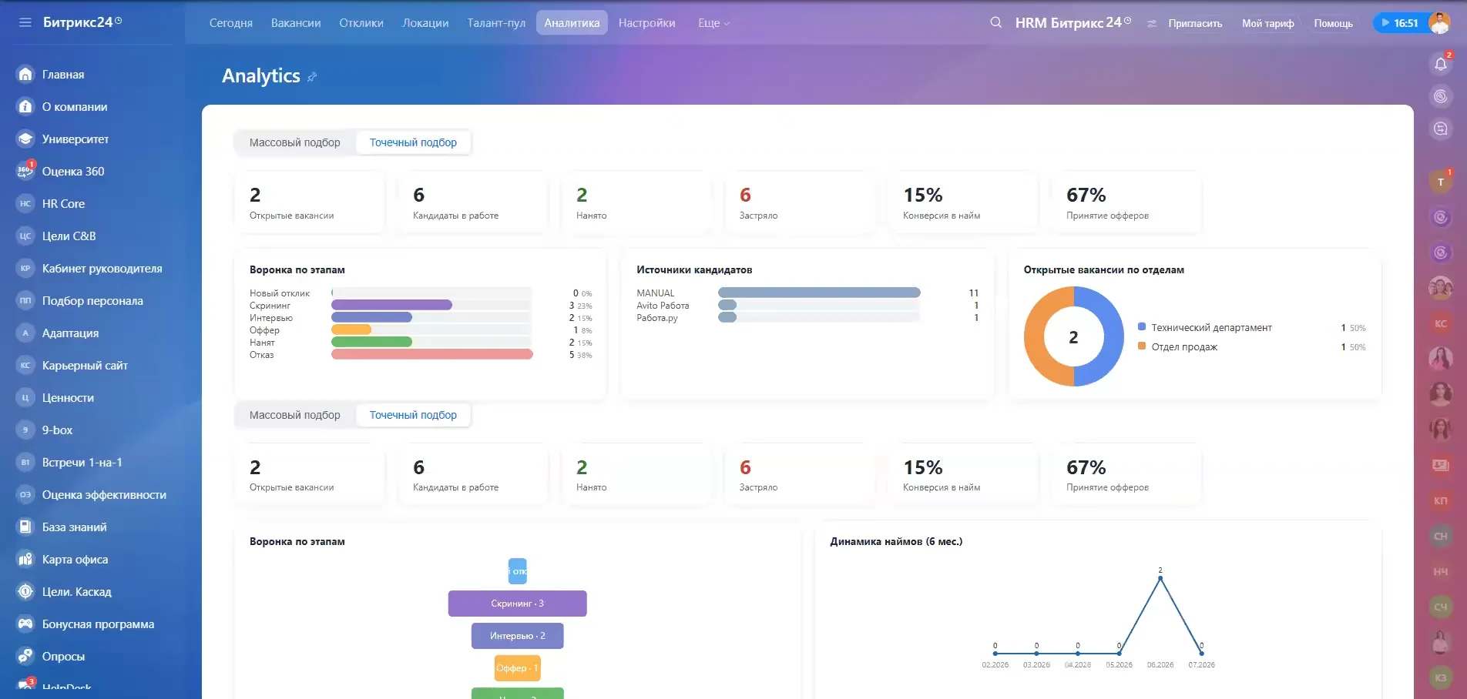The image size is (1467, 699).
Task: Click red Отказ bar in funnel chart
Action: [x=432, y=354]
